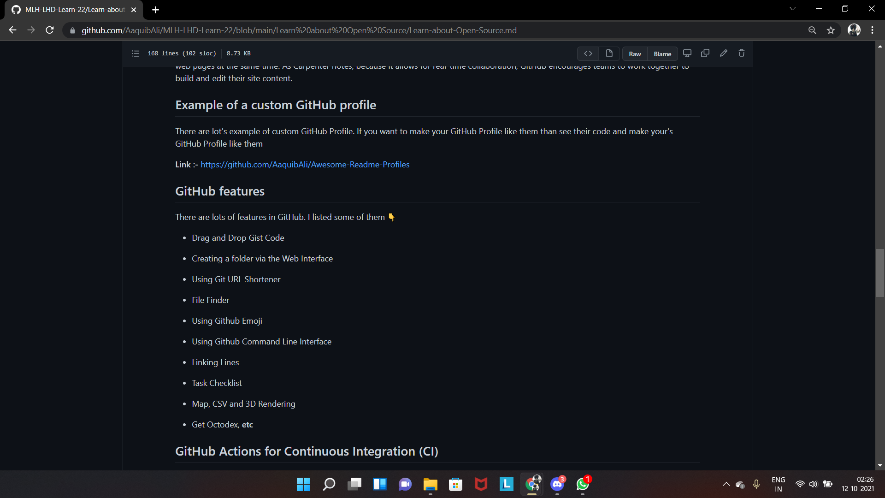
Task: Edit this file with pencil icon
Action: tap(724, 53)
